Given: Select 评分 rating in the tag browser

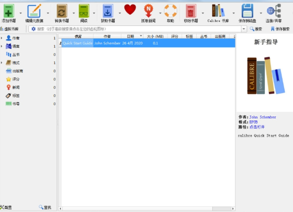Looking at the screenshot, I should click(x=16, y=79).
